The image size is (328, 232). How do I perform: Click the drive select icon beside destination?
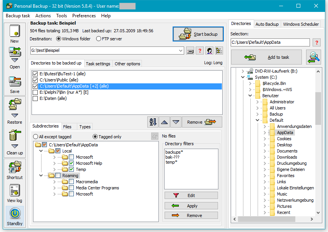190,51
